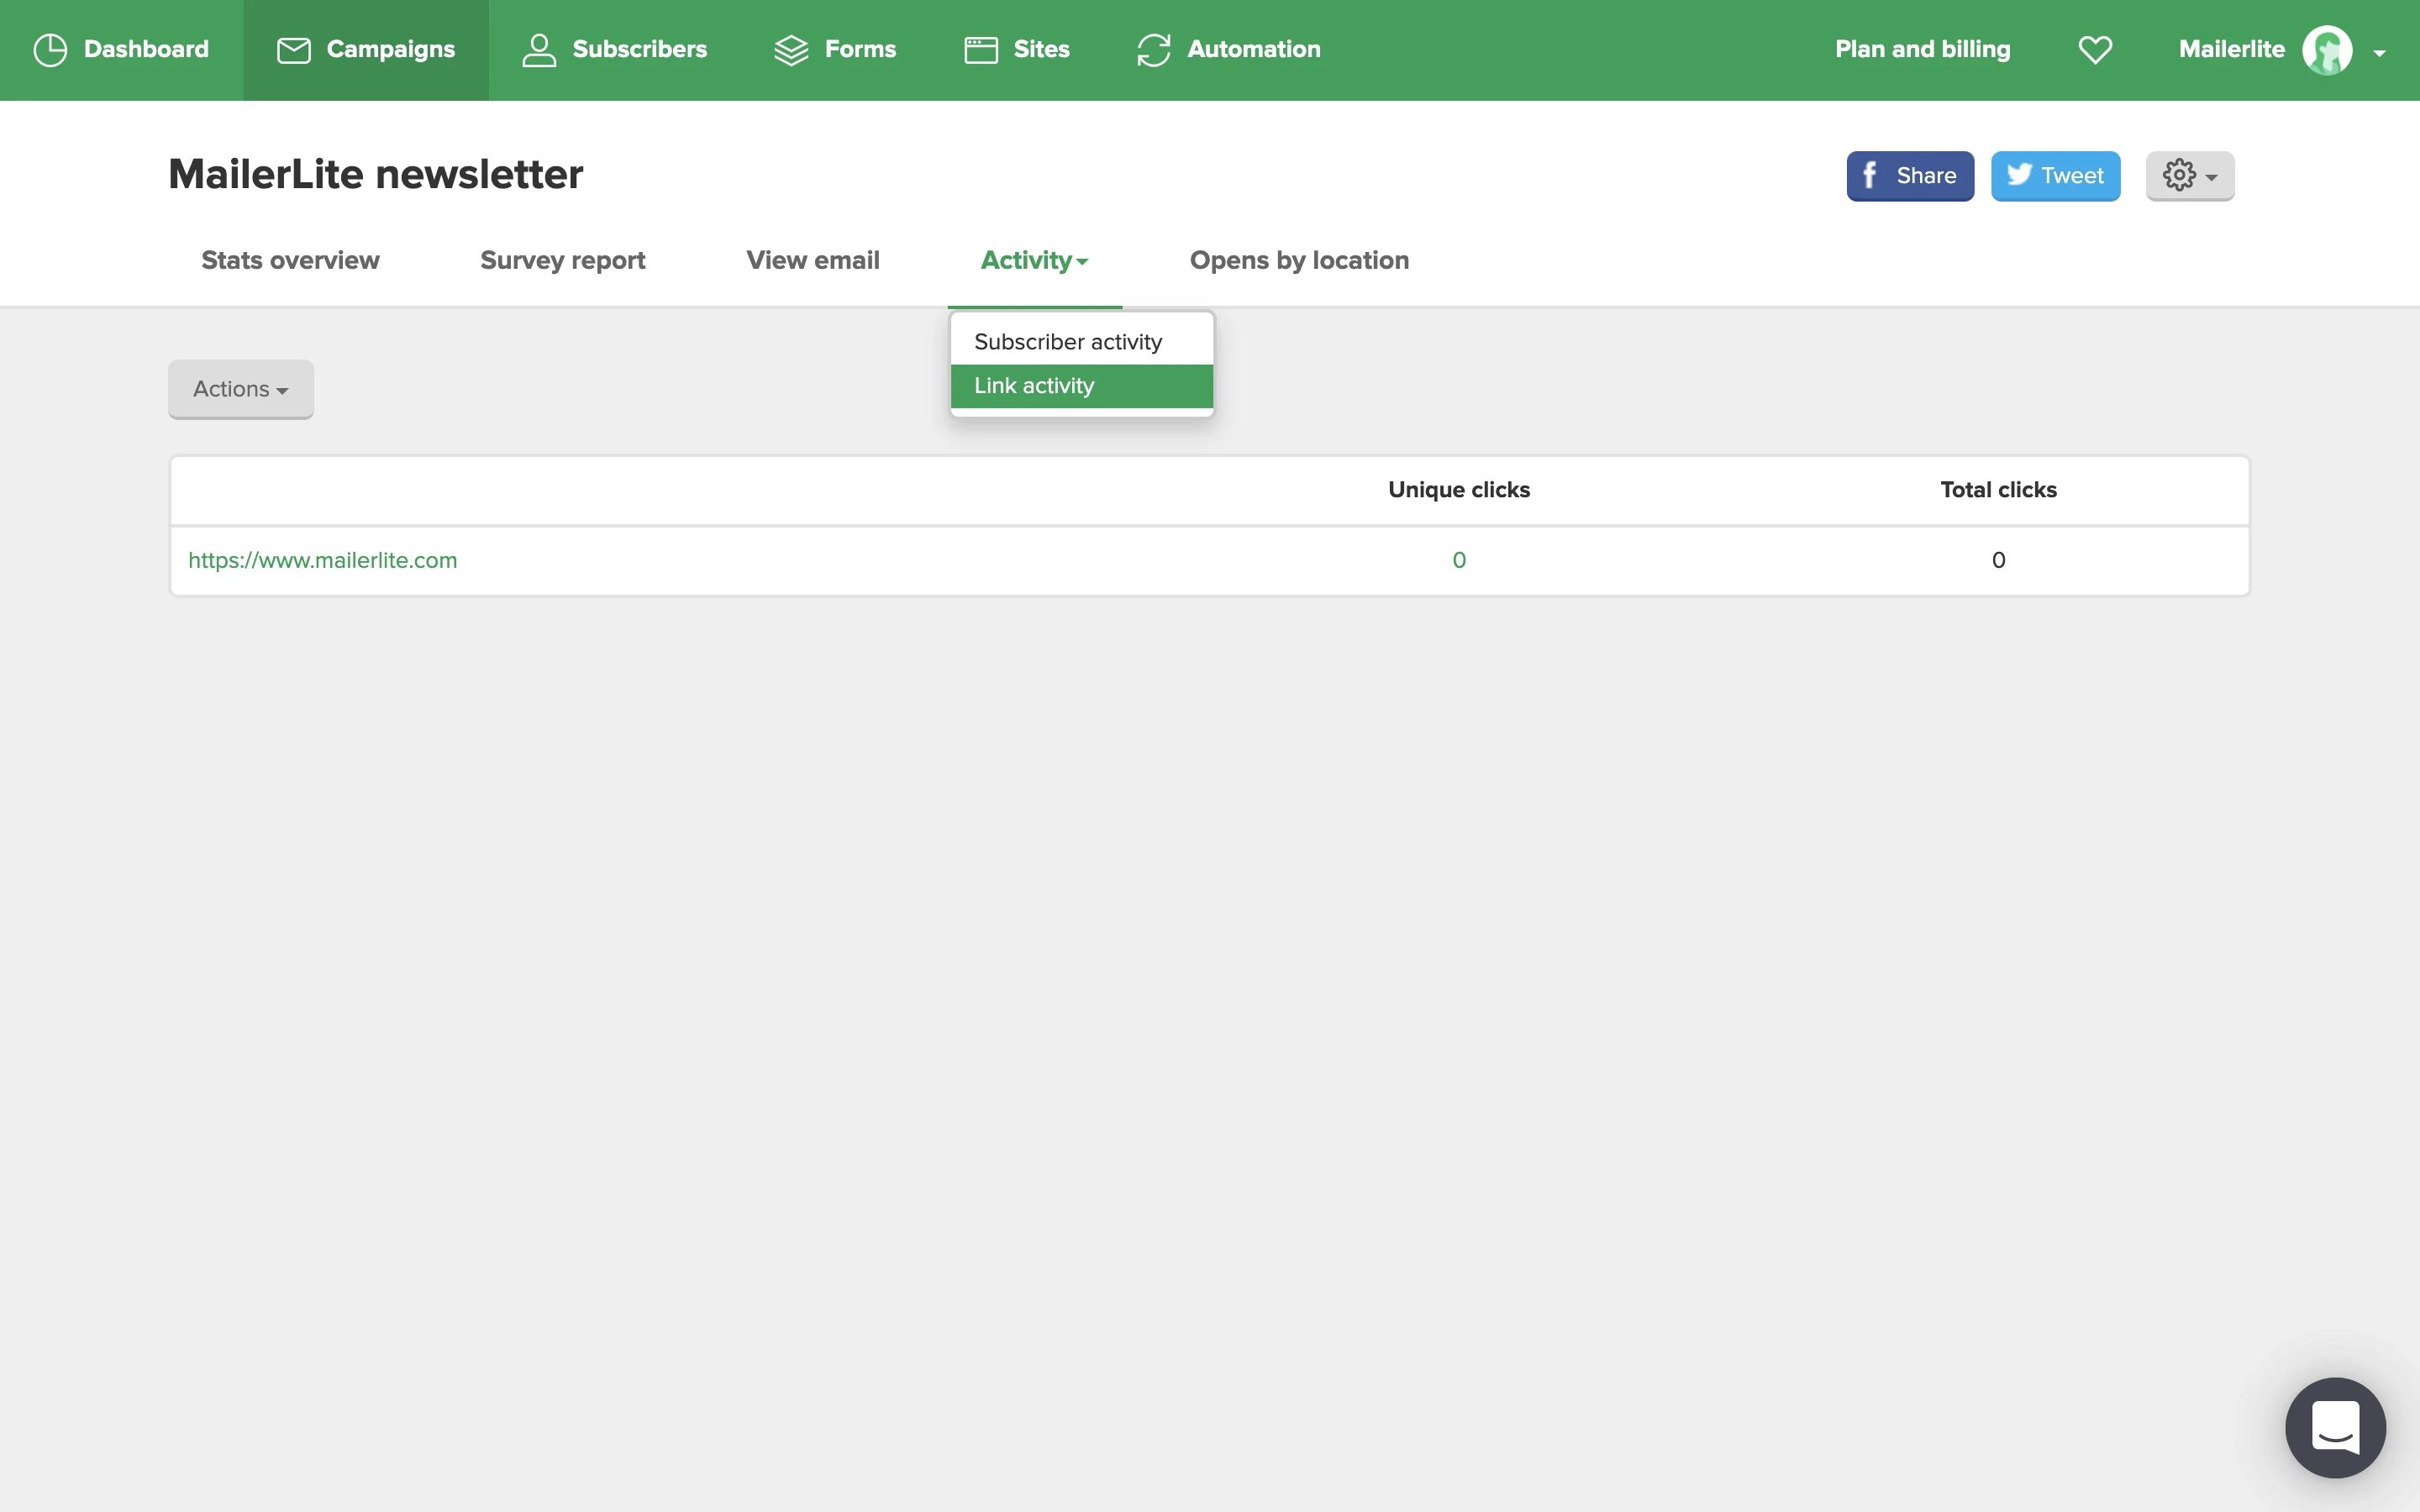Click the Forms layers icon
The image size is (2420, 1512).
791,50
